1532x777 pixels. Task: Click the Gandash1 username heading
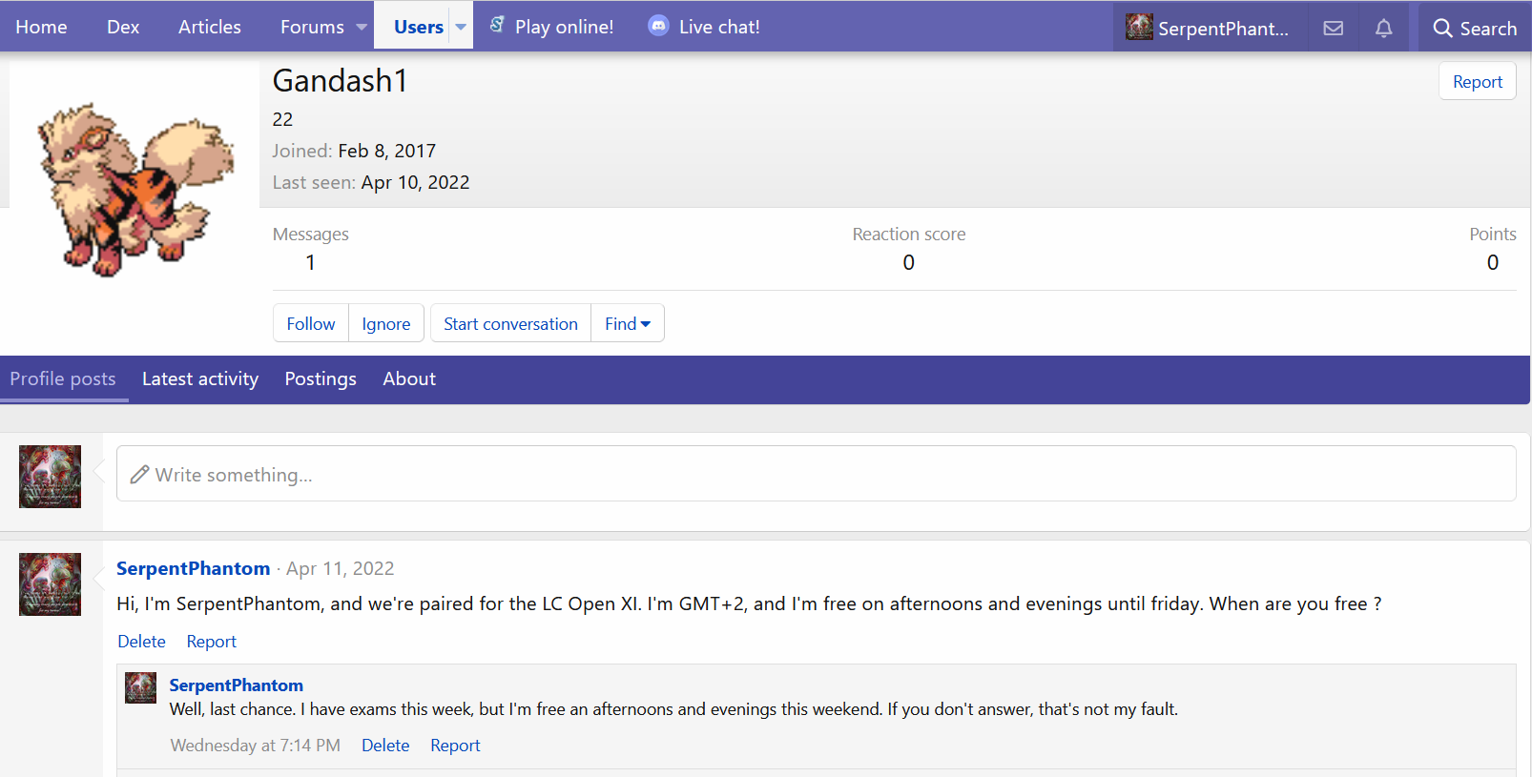pos(340,81)
